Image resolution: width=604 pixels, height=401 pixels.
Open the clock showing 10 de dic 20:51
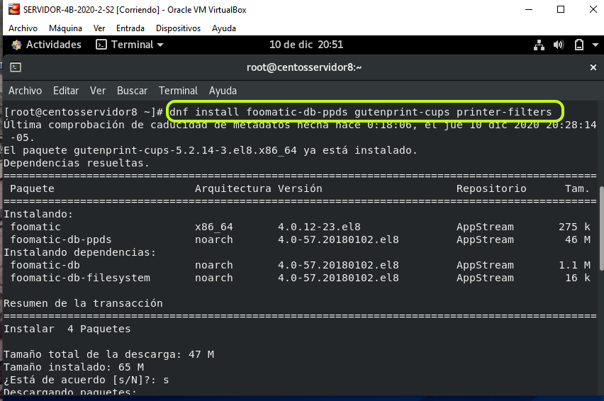tap(306, 45)
